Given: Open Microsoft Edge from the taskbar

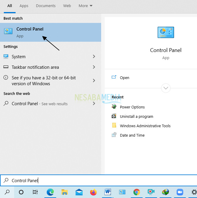Looking at the screenshot, I should (x=50, y=192).
